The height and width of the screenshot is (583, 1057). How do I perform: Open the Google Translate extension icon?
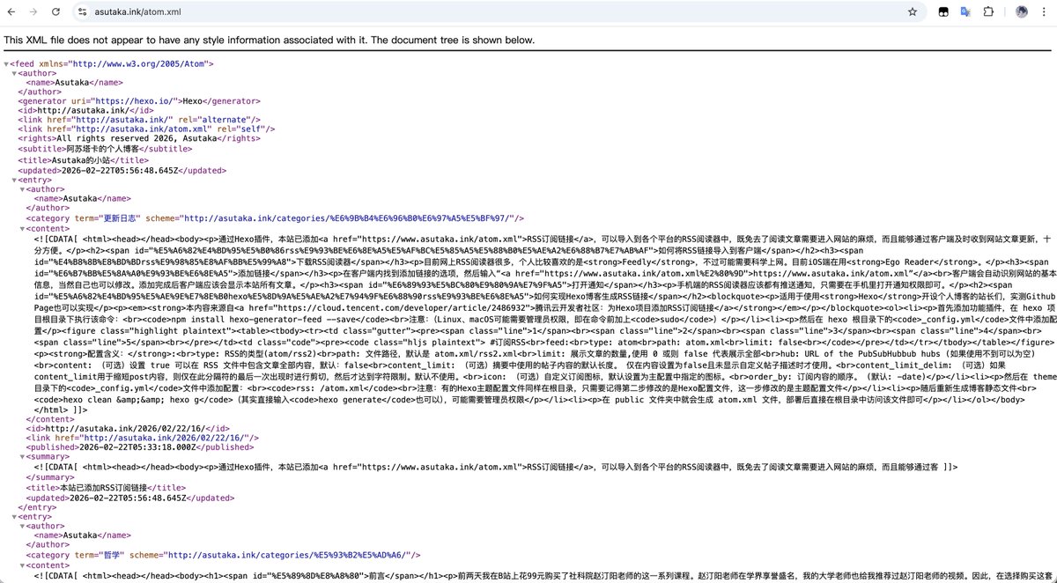(966, 11)
